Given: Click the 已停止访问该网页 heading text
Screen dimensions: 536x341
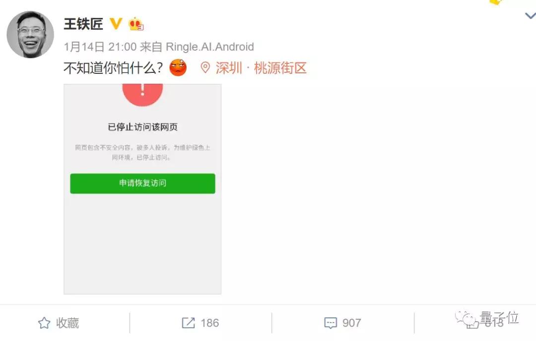Looking at the screenshot, I should pos(142,127).
